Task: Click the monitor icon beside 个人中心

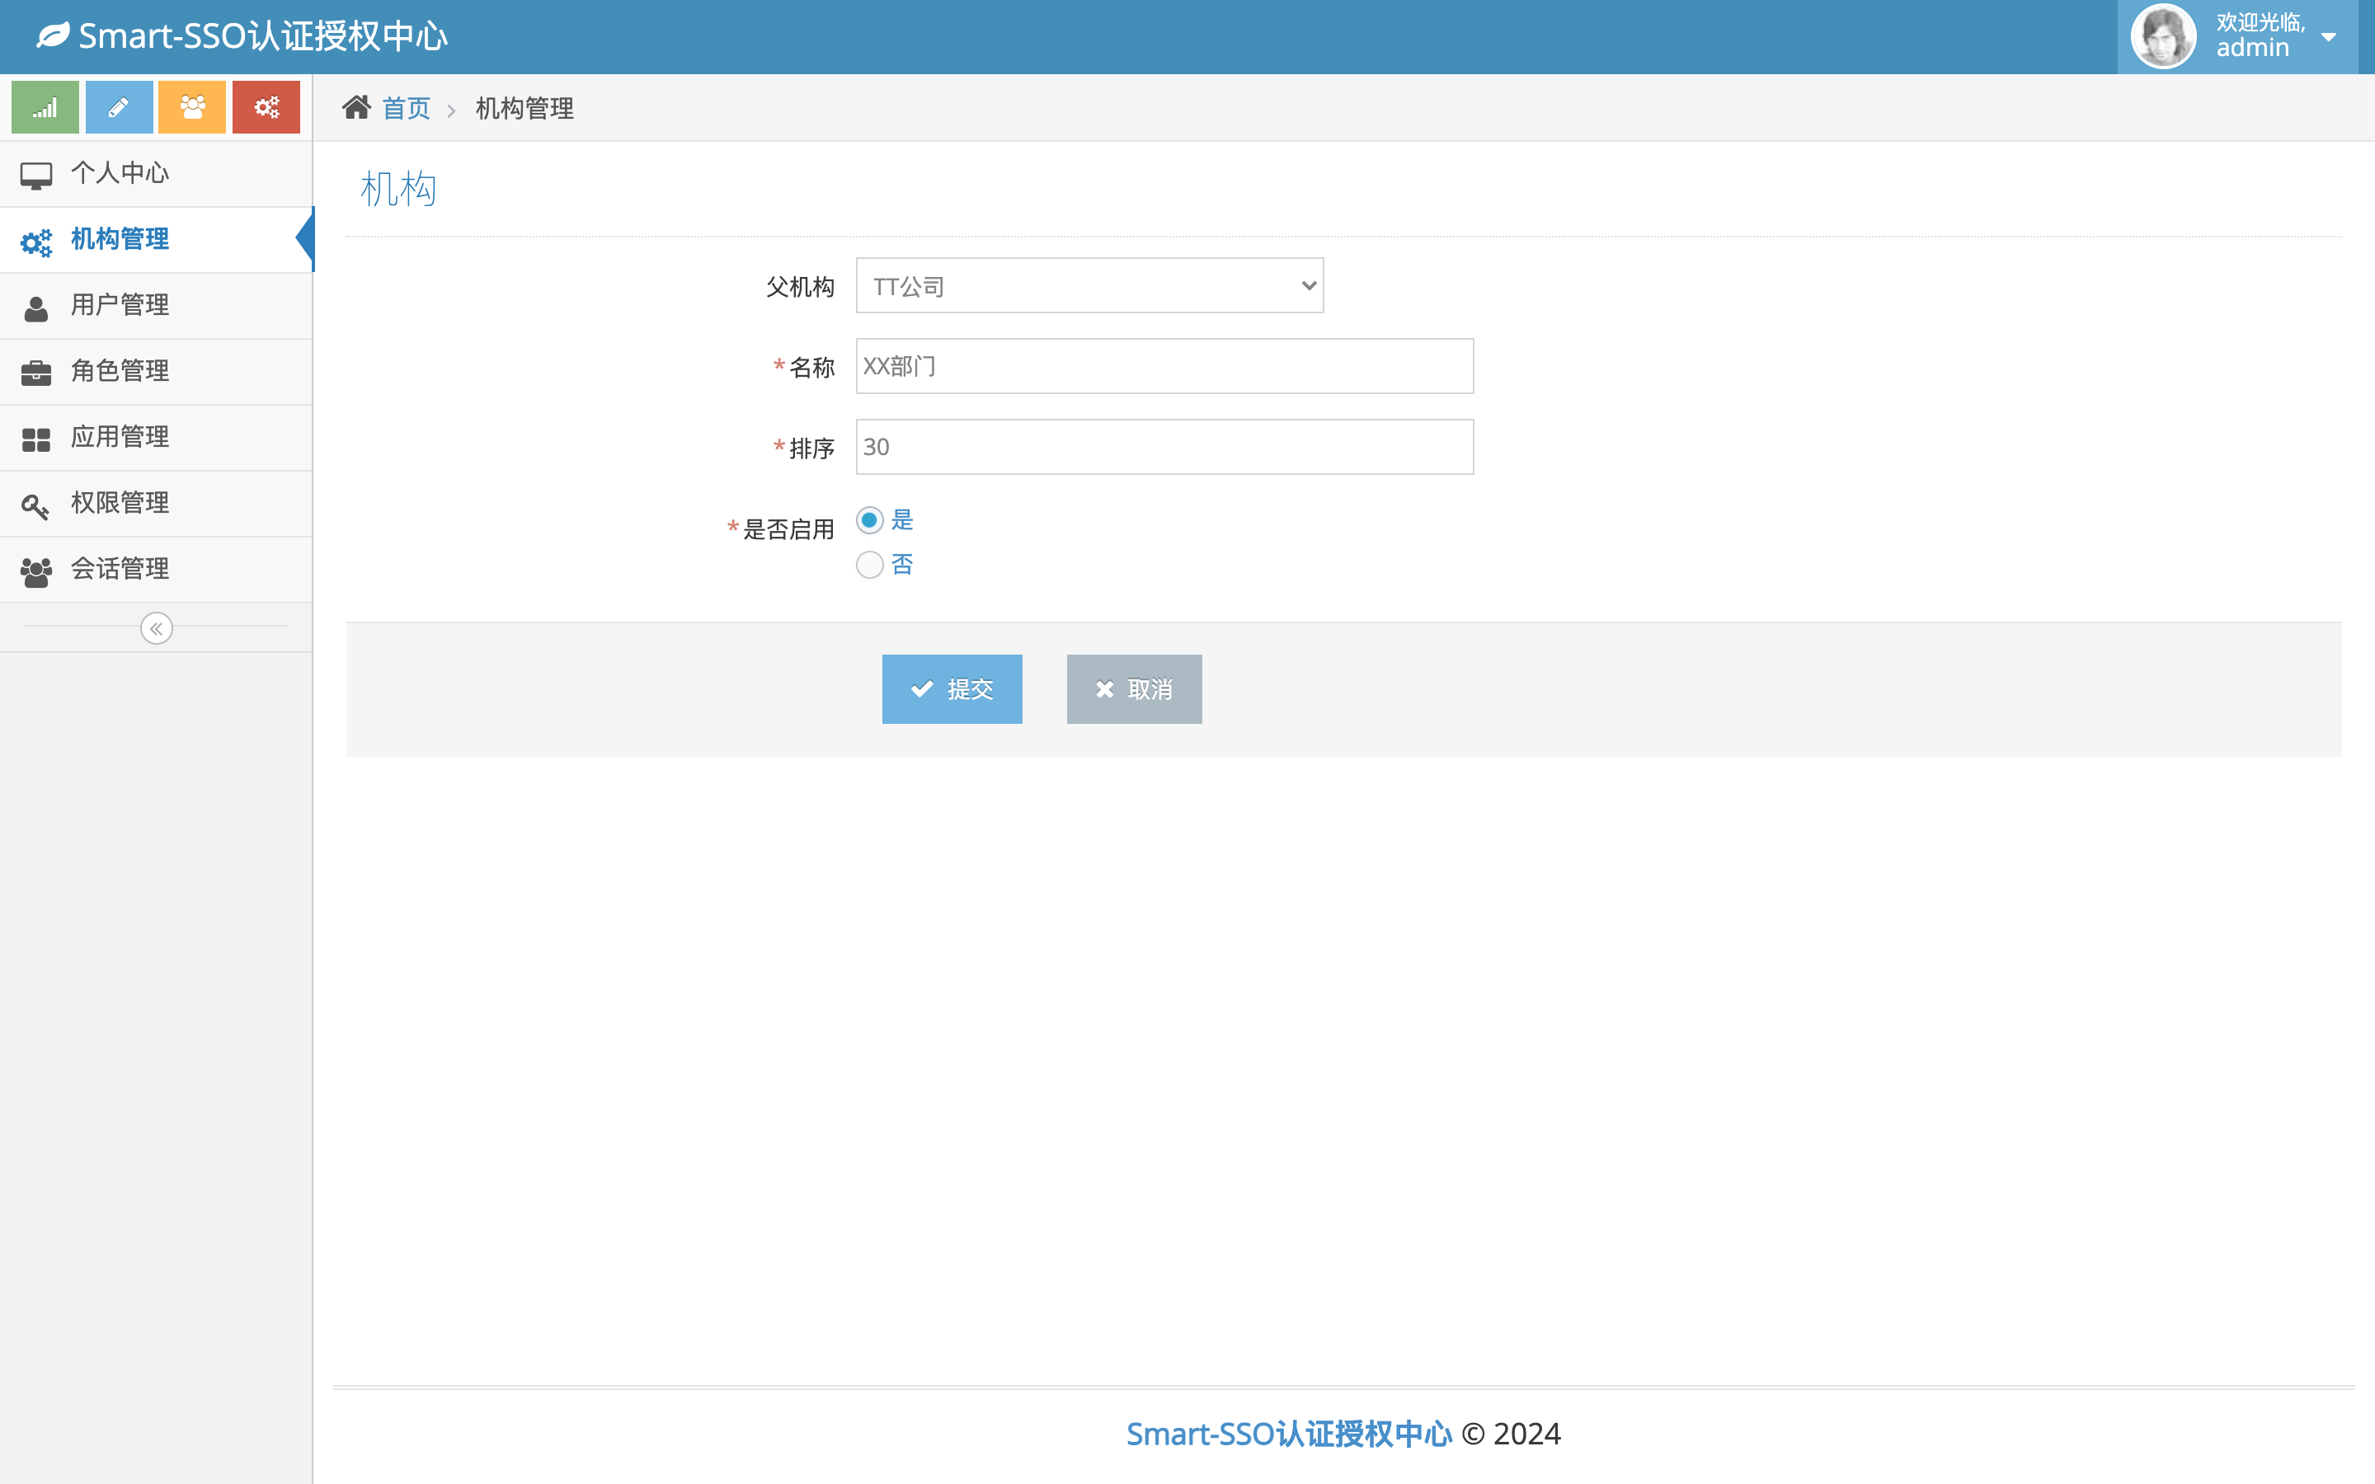Action: [36, 176]
